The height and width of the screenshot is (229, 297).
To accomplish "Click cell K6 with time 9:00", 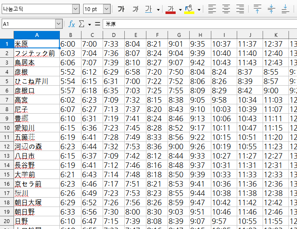I will point(276,90).
